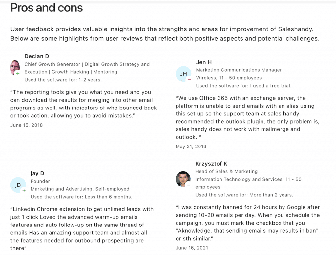Screen dimensions: 336x255
Task: Click the green plus badge on jD avatar
Action: pos(24,191)
